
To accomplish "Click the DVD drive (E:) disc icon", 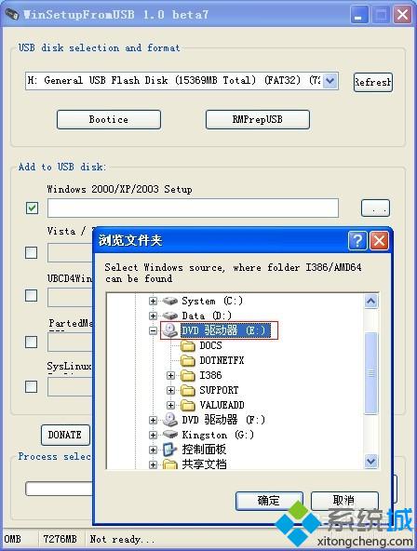I will coord(170,330).
